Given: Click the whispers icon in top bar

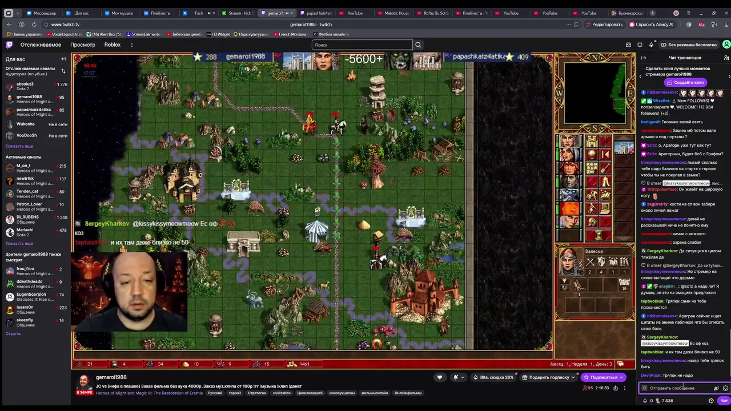Looking at the screenshot, I should 640,45.
